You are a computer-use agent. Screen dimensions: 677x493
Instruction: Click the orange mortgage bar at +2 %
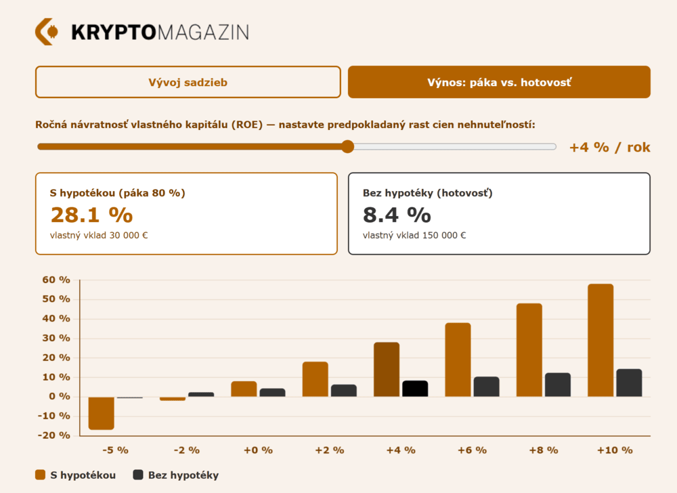tap(315, 379)
